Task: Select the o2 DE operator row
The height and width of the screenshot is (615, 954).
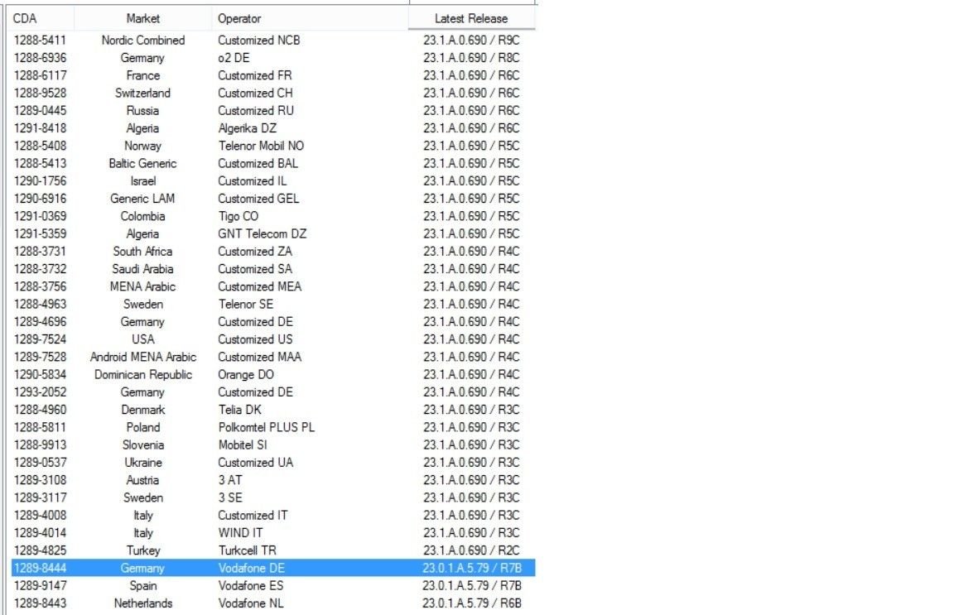Action: 273,58
